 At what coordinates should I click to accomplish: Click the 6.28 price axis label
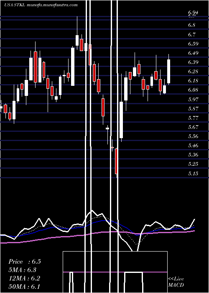(193, 72)
